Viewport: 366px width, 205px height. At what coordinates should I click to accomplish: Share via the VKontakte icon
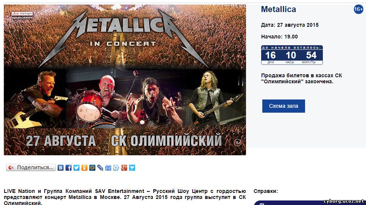(x=61, y=168)
